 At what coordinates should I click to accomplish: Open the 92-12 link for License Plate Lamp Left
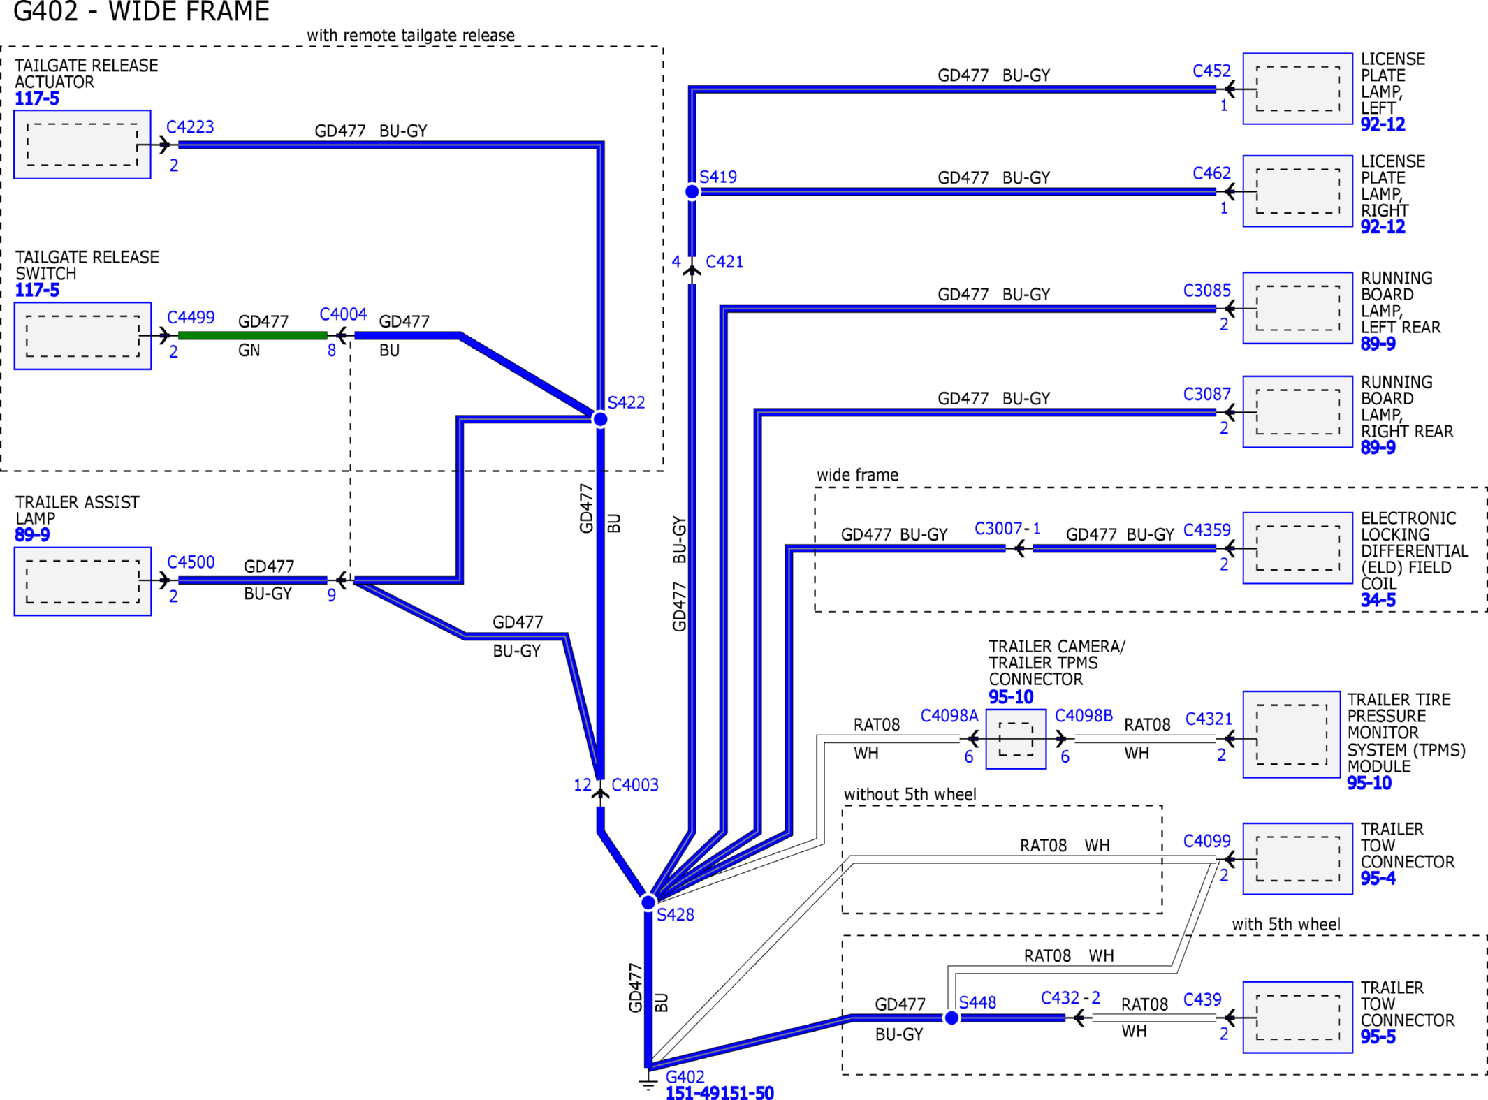tap(1383, 124)
